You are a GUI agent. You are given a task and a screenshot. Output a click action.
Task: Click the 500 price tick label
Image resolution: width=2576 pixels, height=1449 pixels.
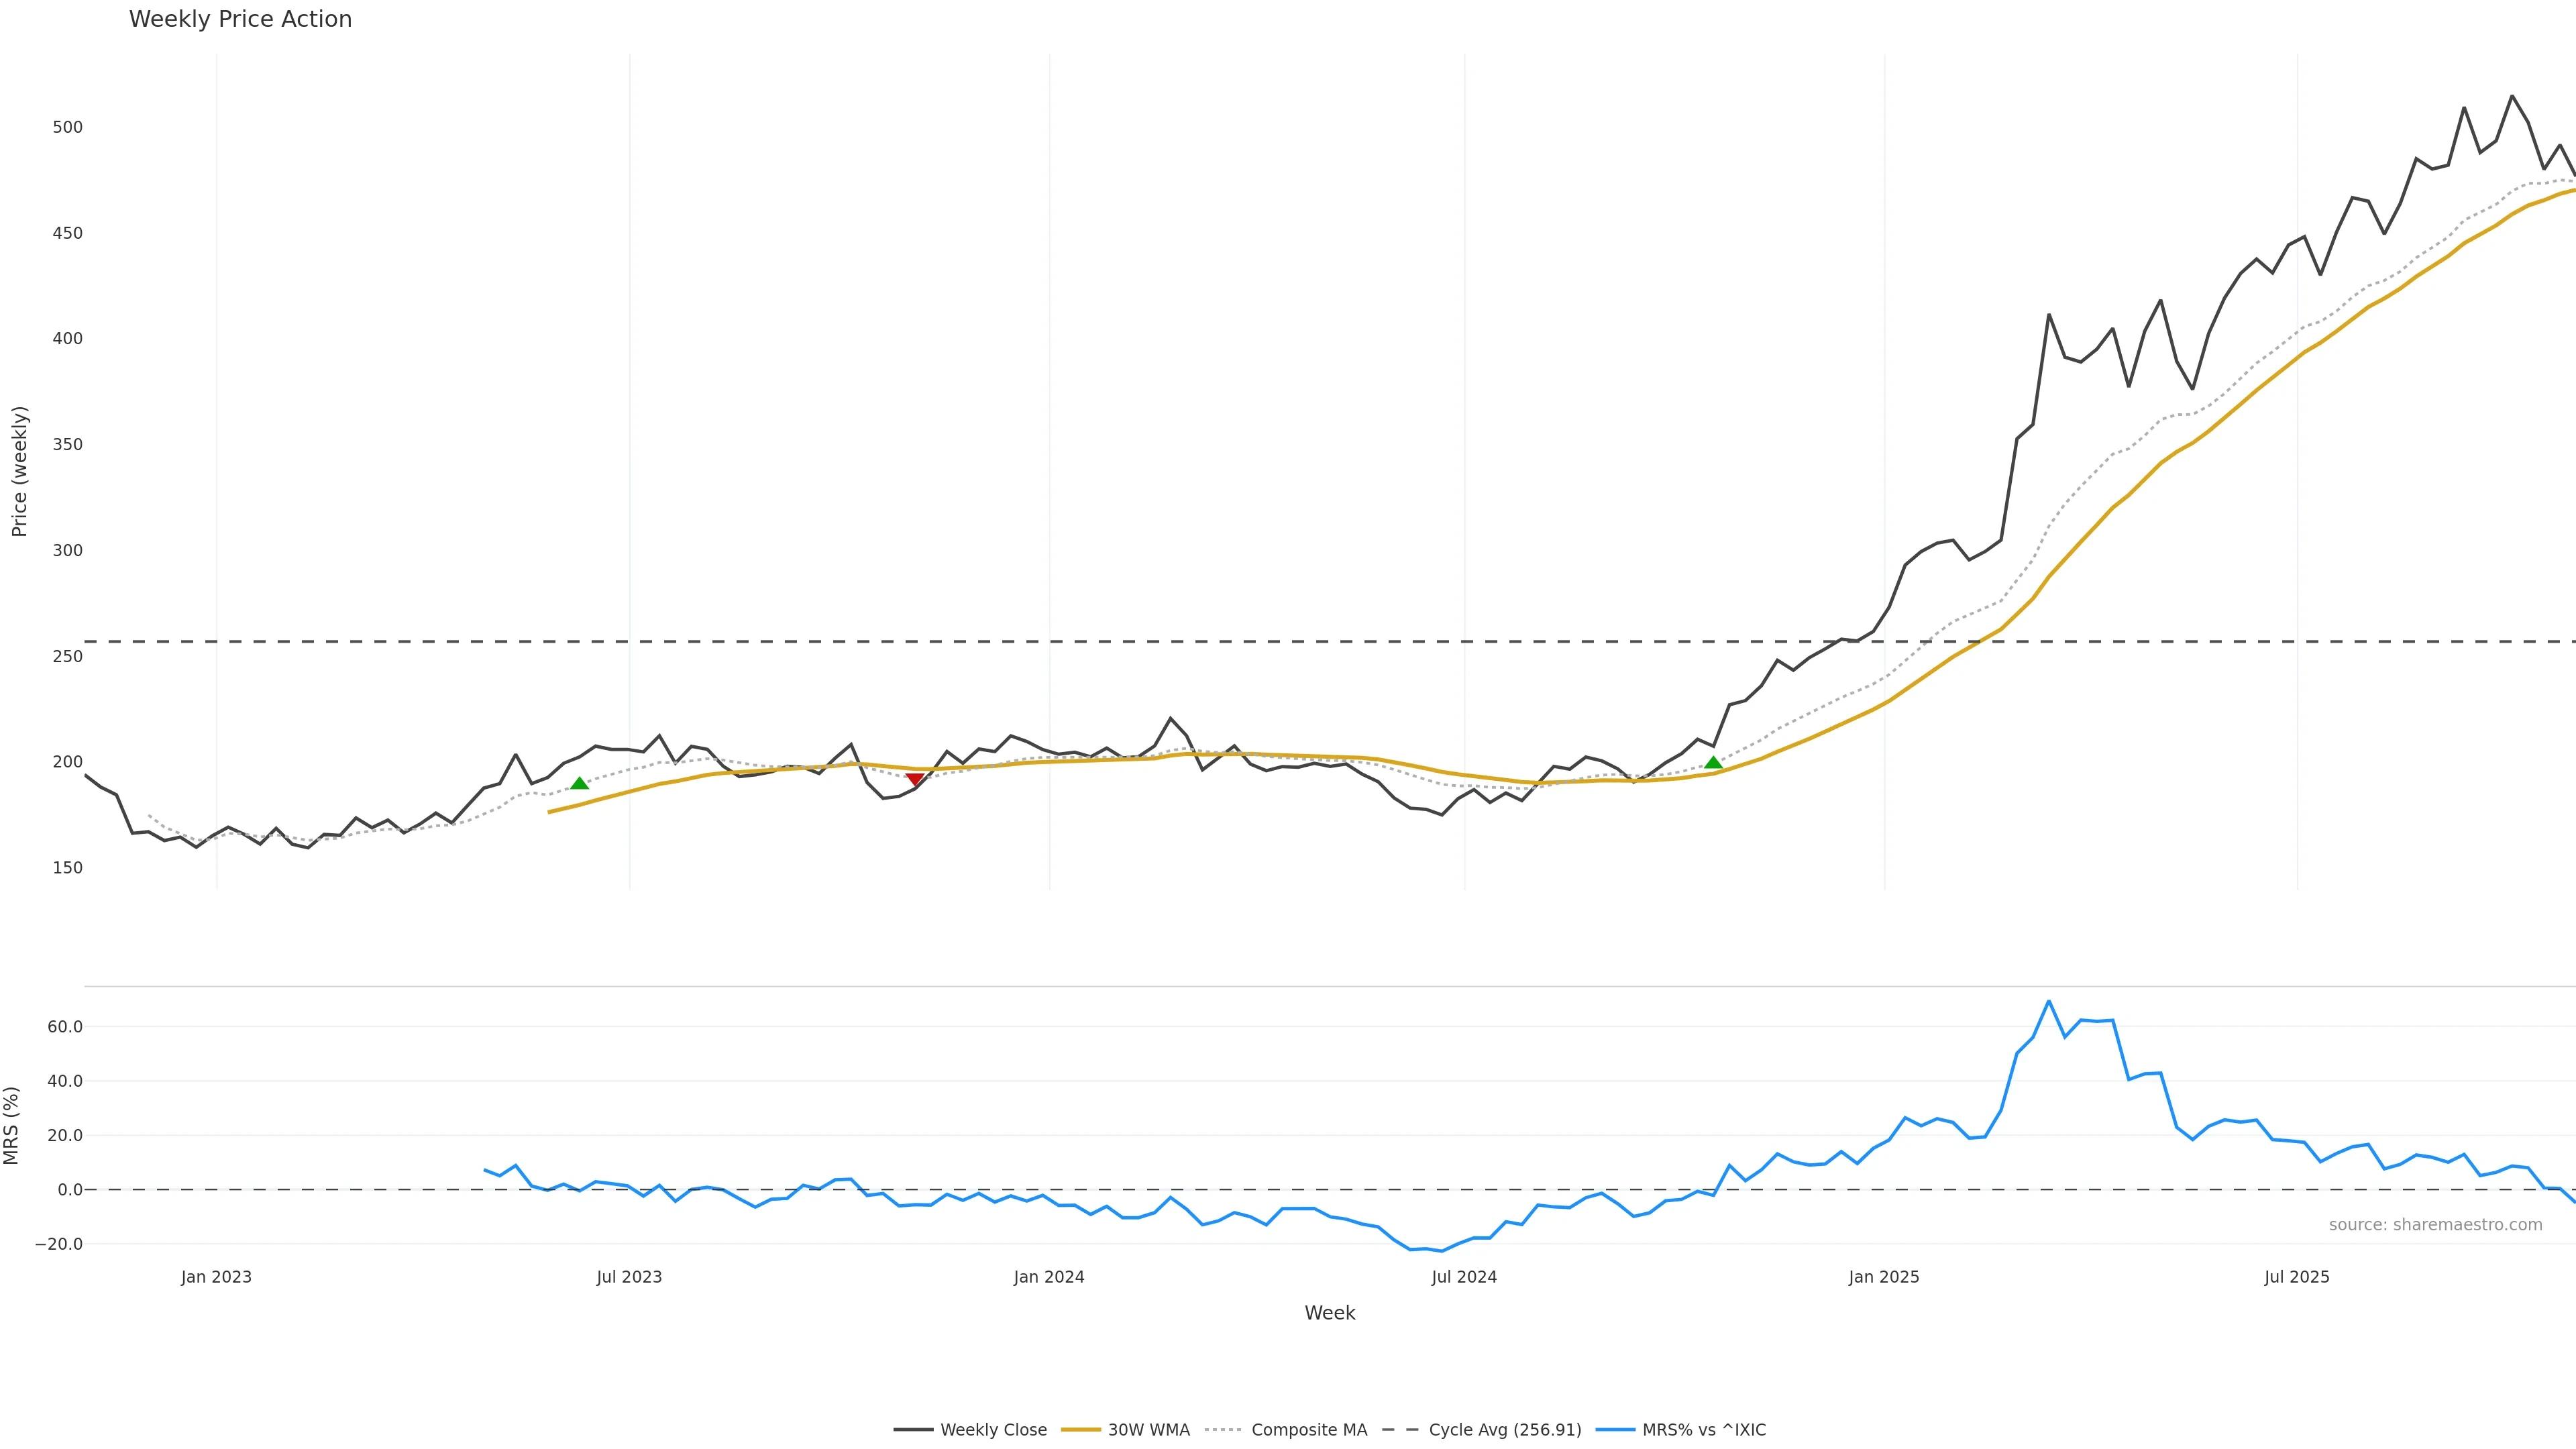(x=68, y=127)
